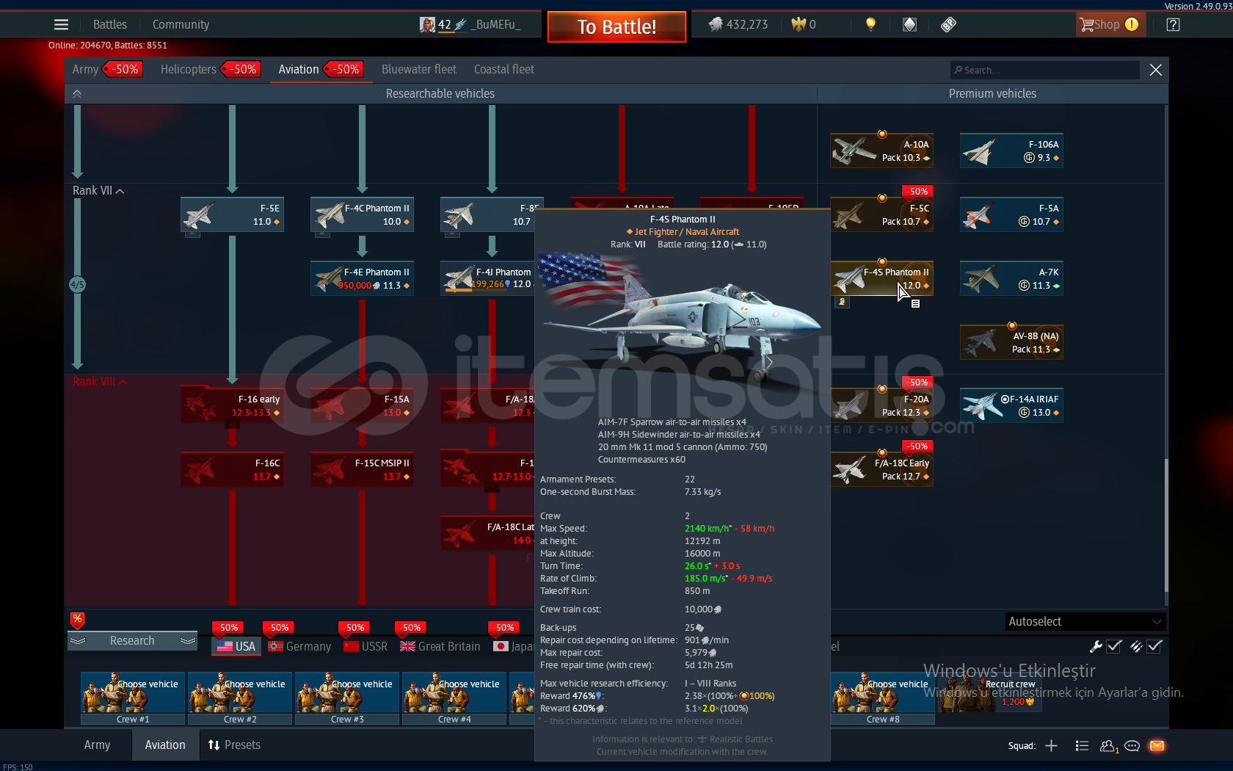Switch to the Helicopters tab
The image size is (1233, 771).
pyautogui.click(x=189, y=70)
